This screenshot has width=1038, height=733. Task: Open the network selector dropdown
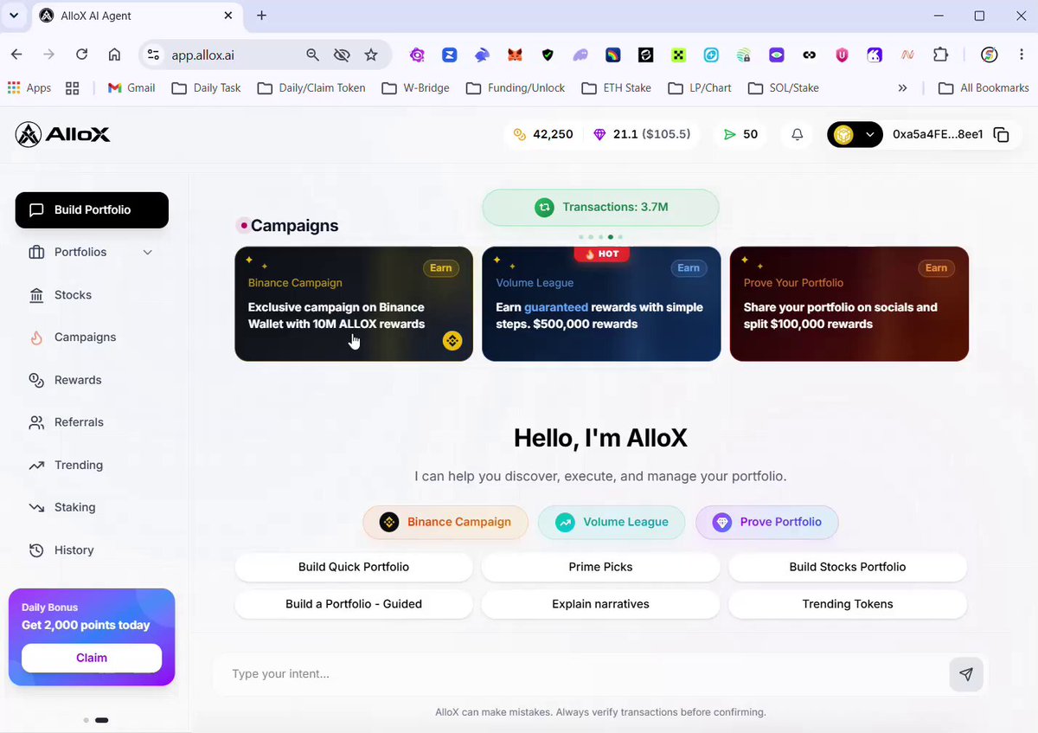pos(855,135)
